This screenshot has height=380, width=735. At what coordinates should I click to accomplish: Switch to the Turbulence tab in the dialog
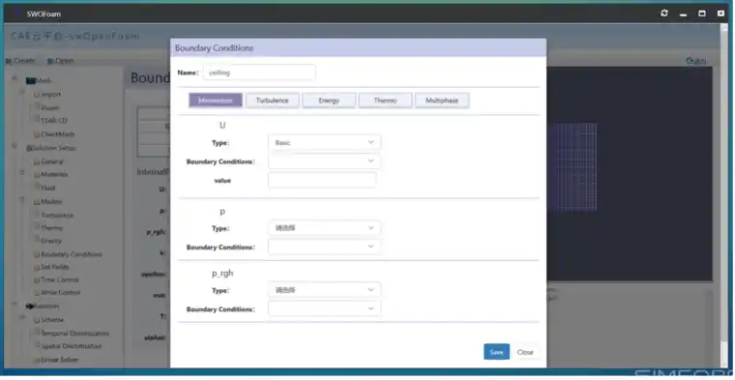point(273,101)
